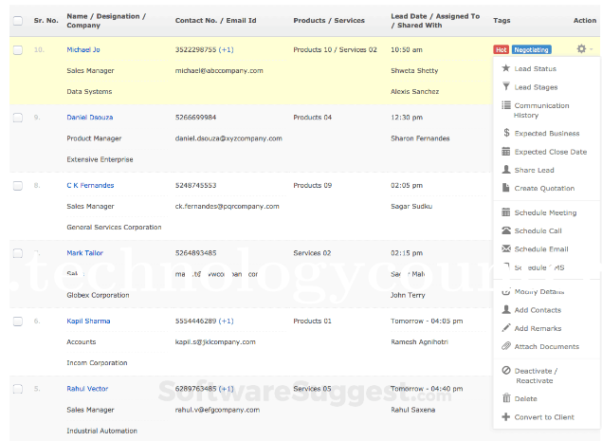This screenshot has height=441, width=602.
Task: Click the star icon beside Lead Status
Action: pyautogui.click(x=506, y=68)
